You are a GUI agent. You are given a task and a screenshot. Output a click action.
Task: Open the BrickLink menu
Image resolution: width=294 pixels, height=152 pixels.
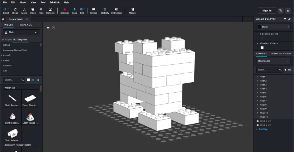click(x=54, y=3)
